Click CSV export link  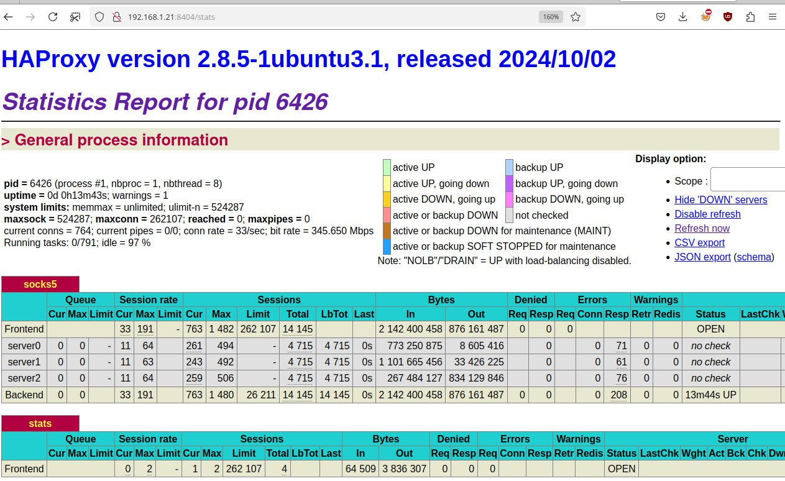pyautogui.click(x=699, y=242)
